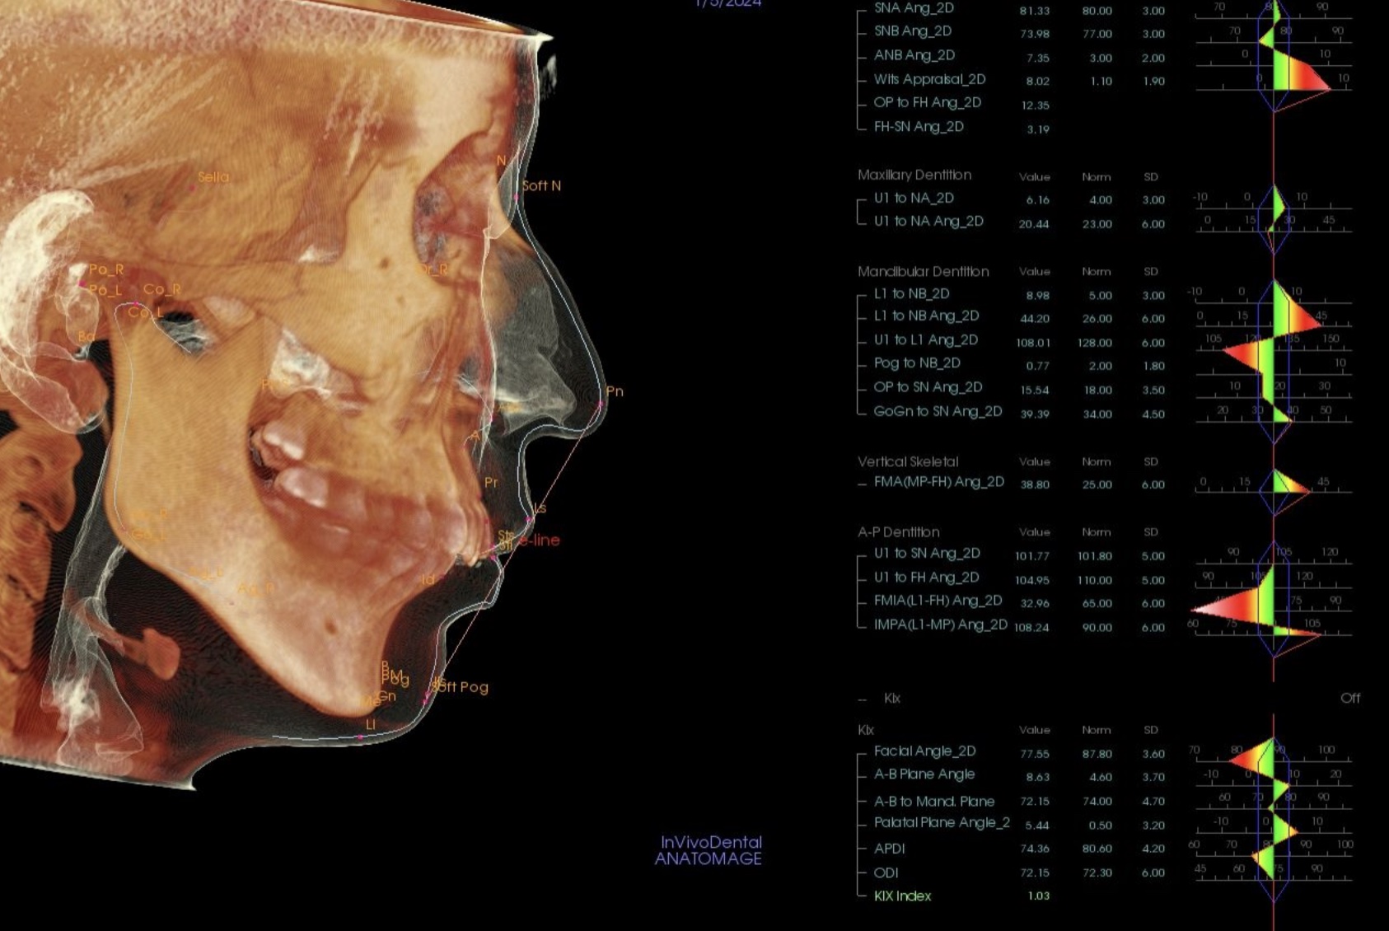Select the Palatal Plane Angle row

pos(1020,823)
